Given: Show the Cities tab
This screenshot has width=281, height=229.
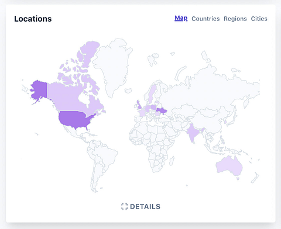Looking at the screenshot, I should click(x=259, y=19).
